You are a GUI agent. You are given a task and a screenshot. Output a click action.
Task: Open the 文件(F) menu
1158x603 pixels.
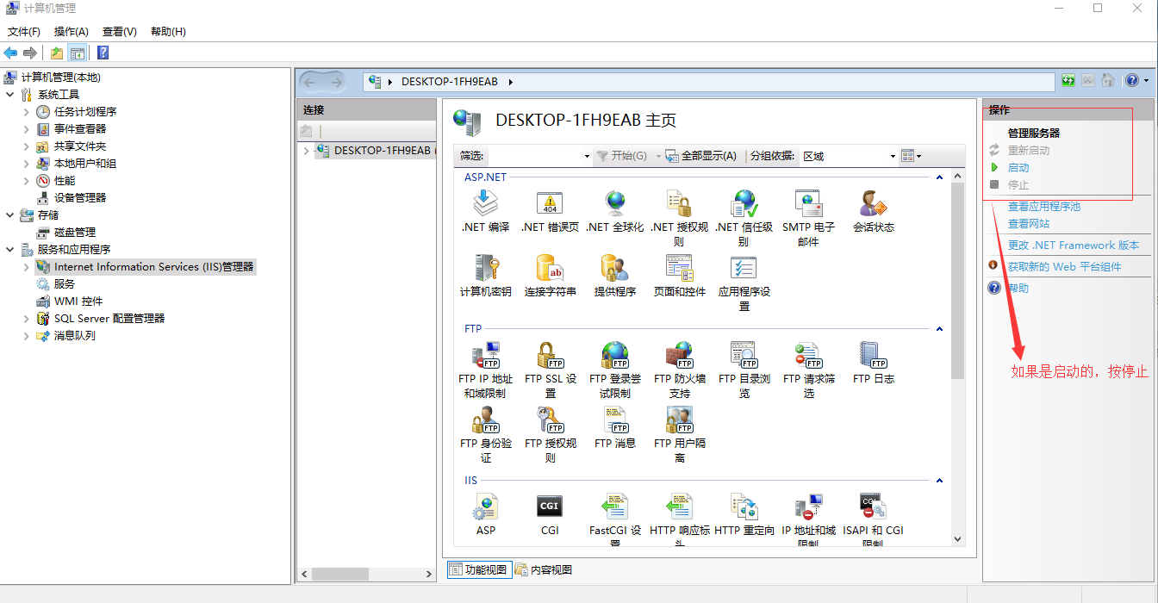24,32
